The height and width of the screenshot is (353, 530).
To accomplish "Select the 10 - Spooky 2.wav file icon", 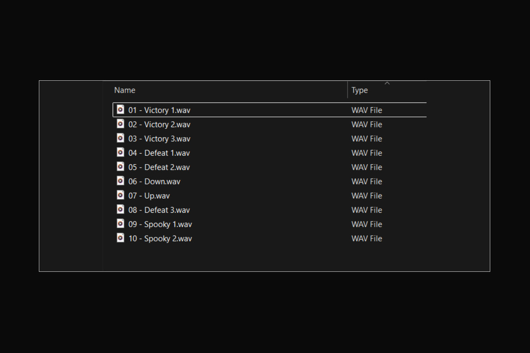I will coord(120,238).
